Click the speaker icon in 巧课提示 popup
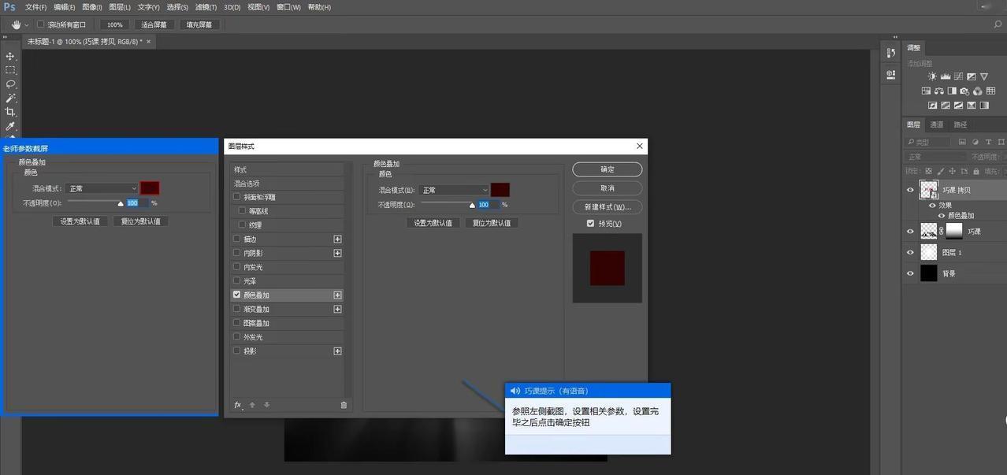The height and width of the screenshot is (475, 1007). (x=515, y=391)
